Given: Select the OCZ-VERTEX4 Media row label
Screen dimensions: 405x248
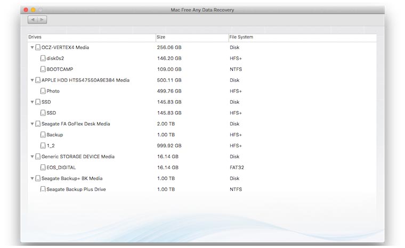Looking at the screenshot, I should coord(65,47).
